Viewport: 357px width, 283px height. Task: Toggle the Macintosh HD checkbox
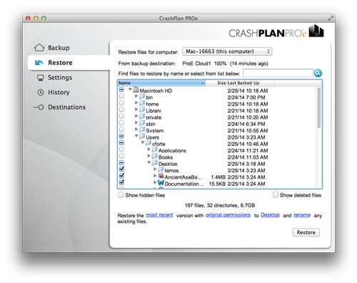point(121,90)
